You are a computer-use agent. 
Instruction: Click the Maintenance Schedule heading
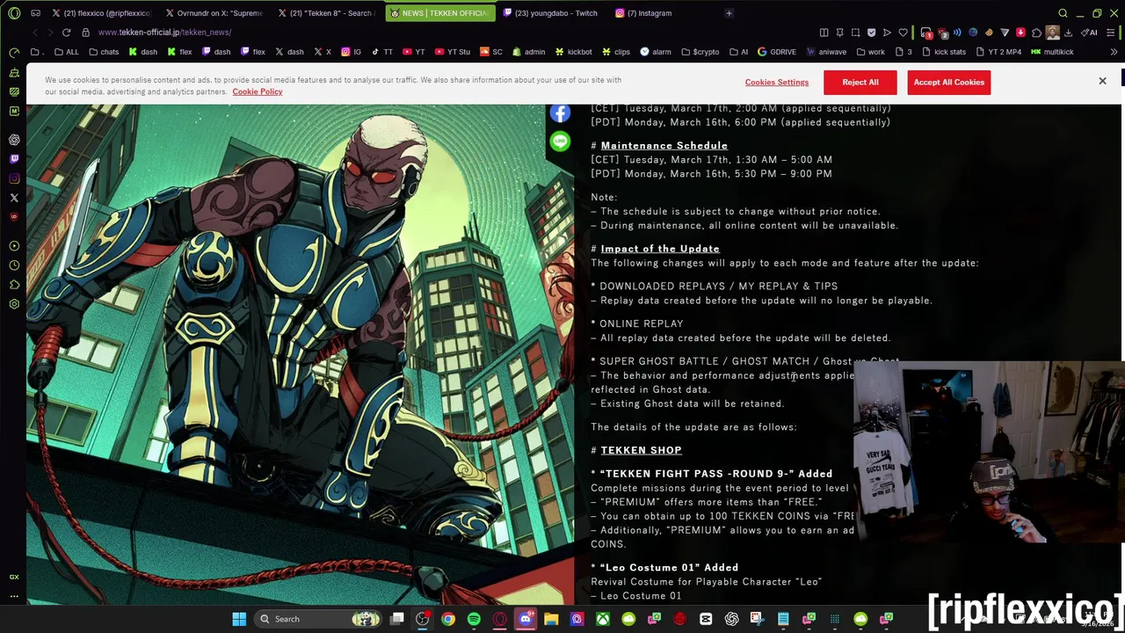(664, 146)
